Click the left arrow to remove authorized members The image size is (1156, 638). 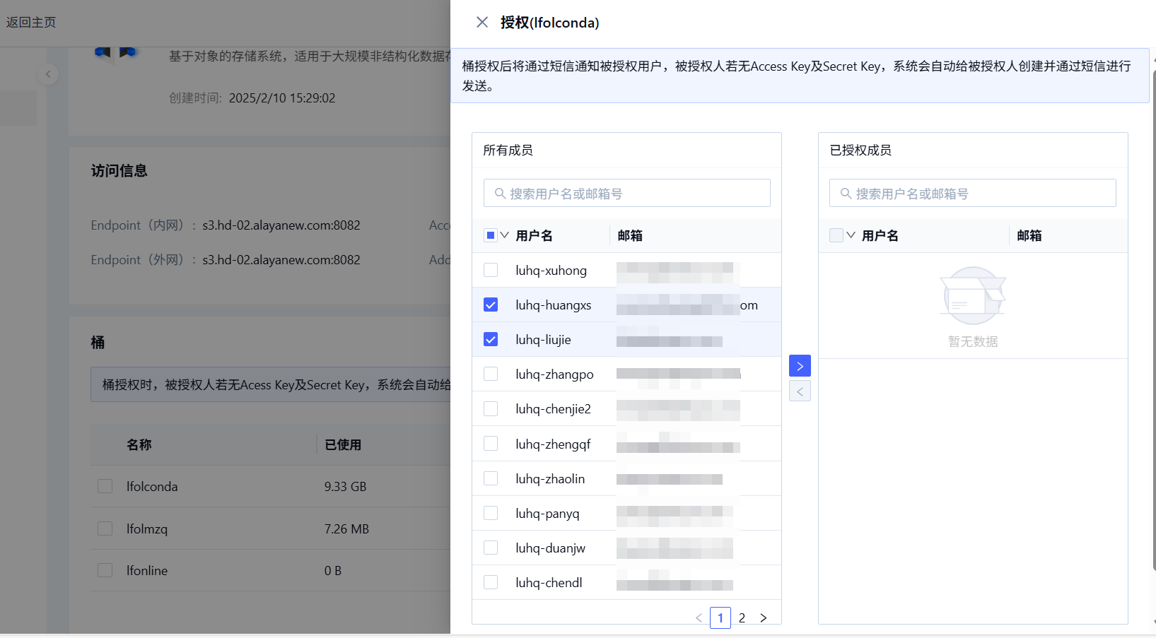[x=800, y=391]
